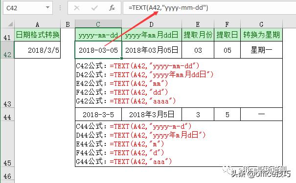The width and height of the screenshot is (296, 183).
Task: Select column A header
Action: coord(37,24)
